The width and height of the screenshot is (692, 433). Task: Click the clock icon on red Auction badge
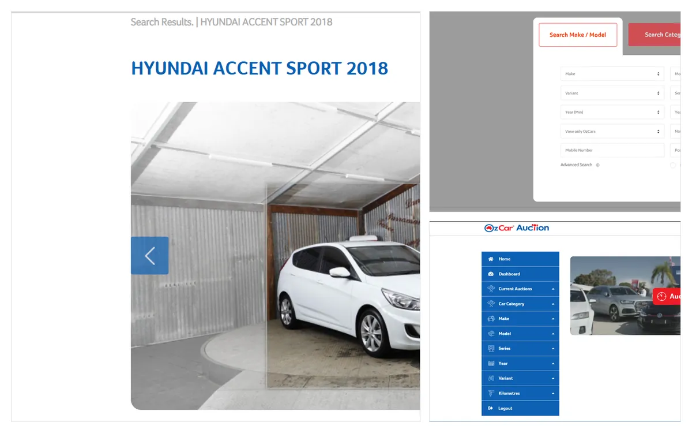661,297
